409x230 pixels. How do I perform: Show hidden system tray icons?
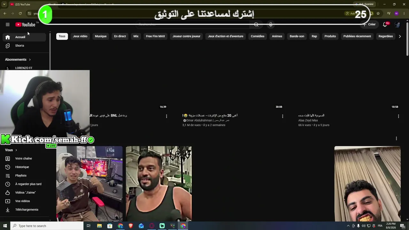(x=348, y=226)
